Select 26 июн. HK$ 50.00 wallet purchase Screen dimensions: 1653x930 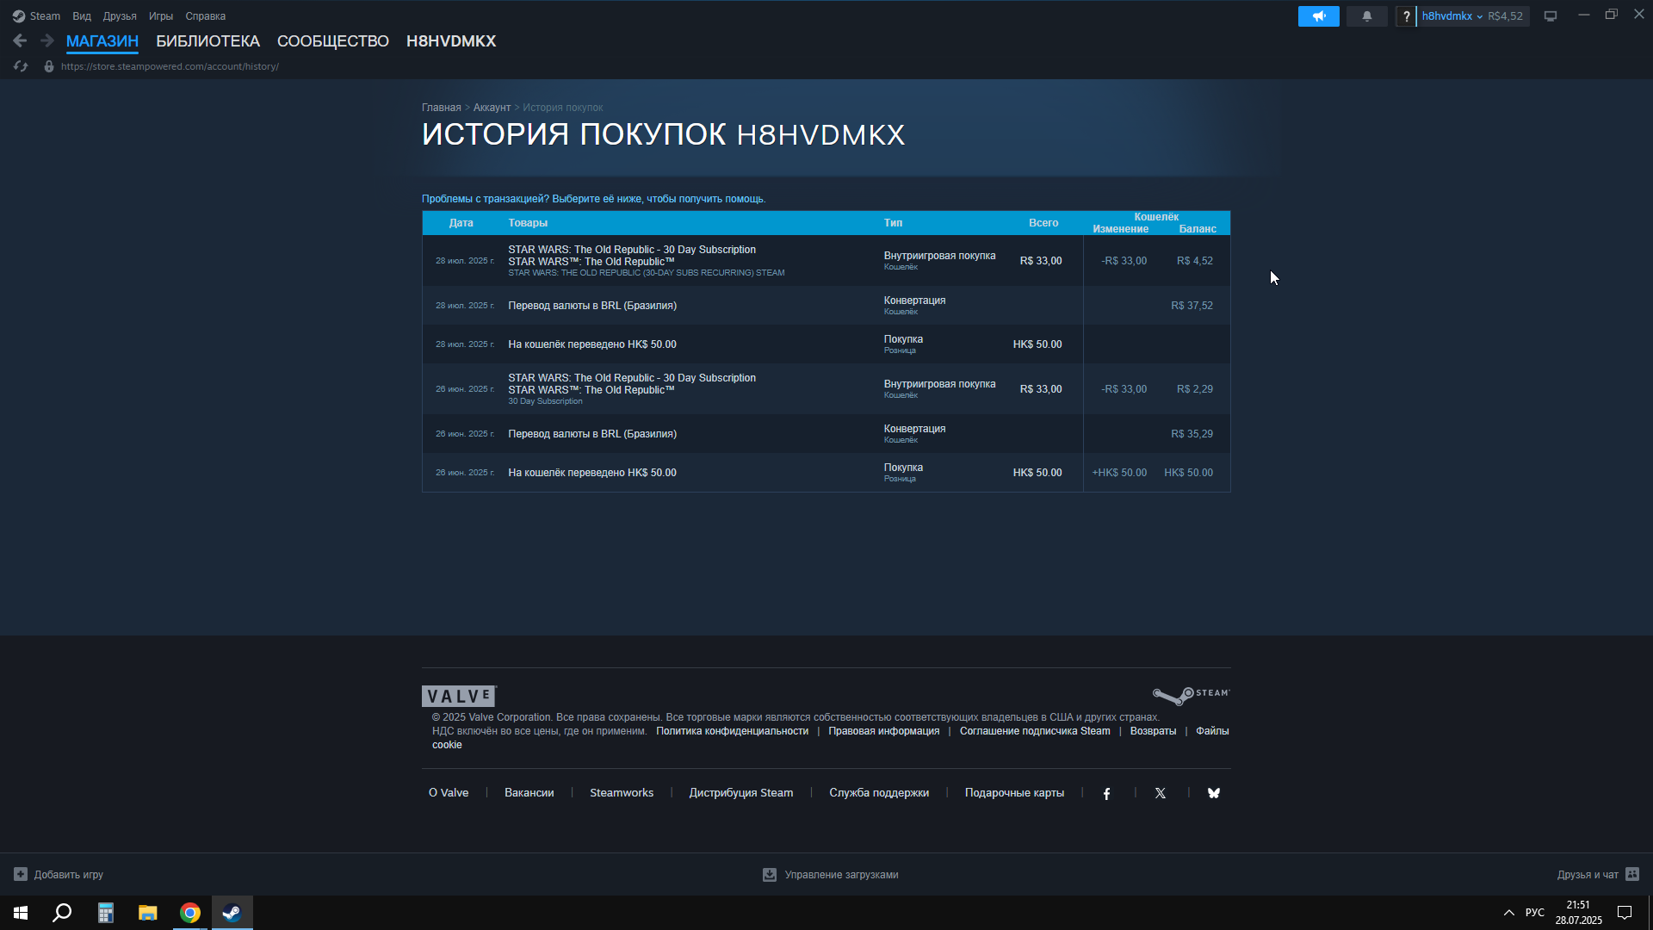click(x=826, y=473)
